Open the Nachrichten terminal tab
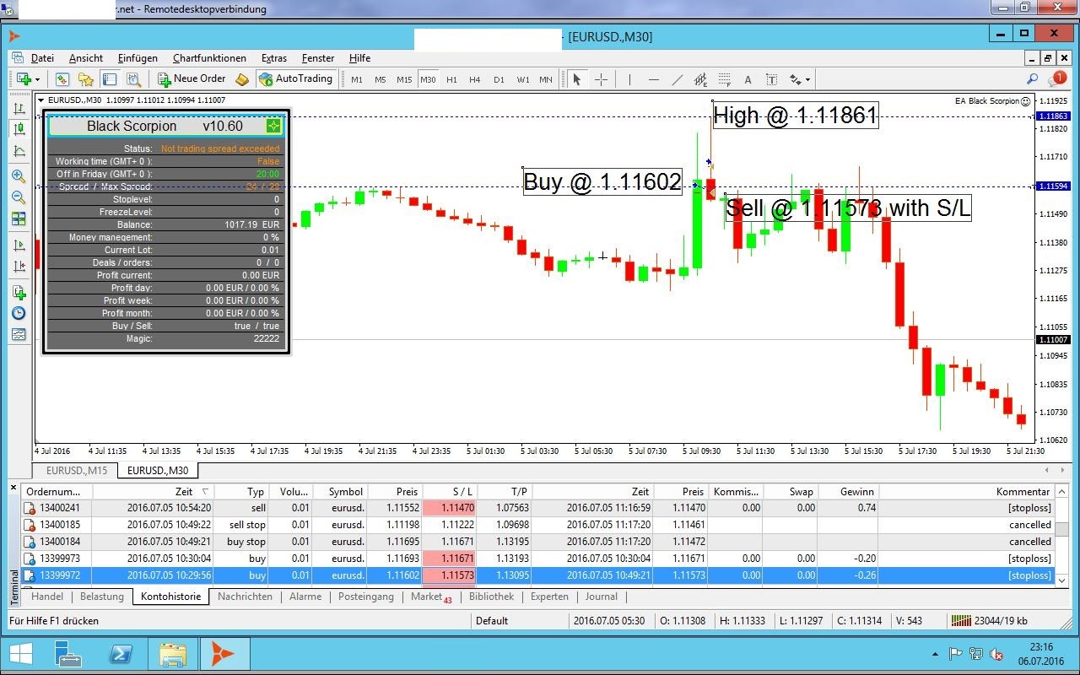This screenshot has height=675, width=1080. 245,597
